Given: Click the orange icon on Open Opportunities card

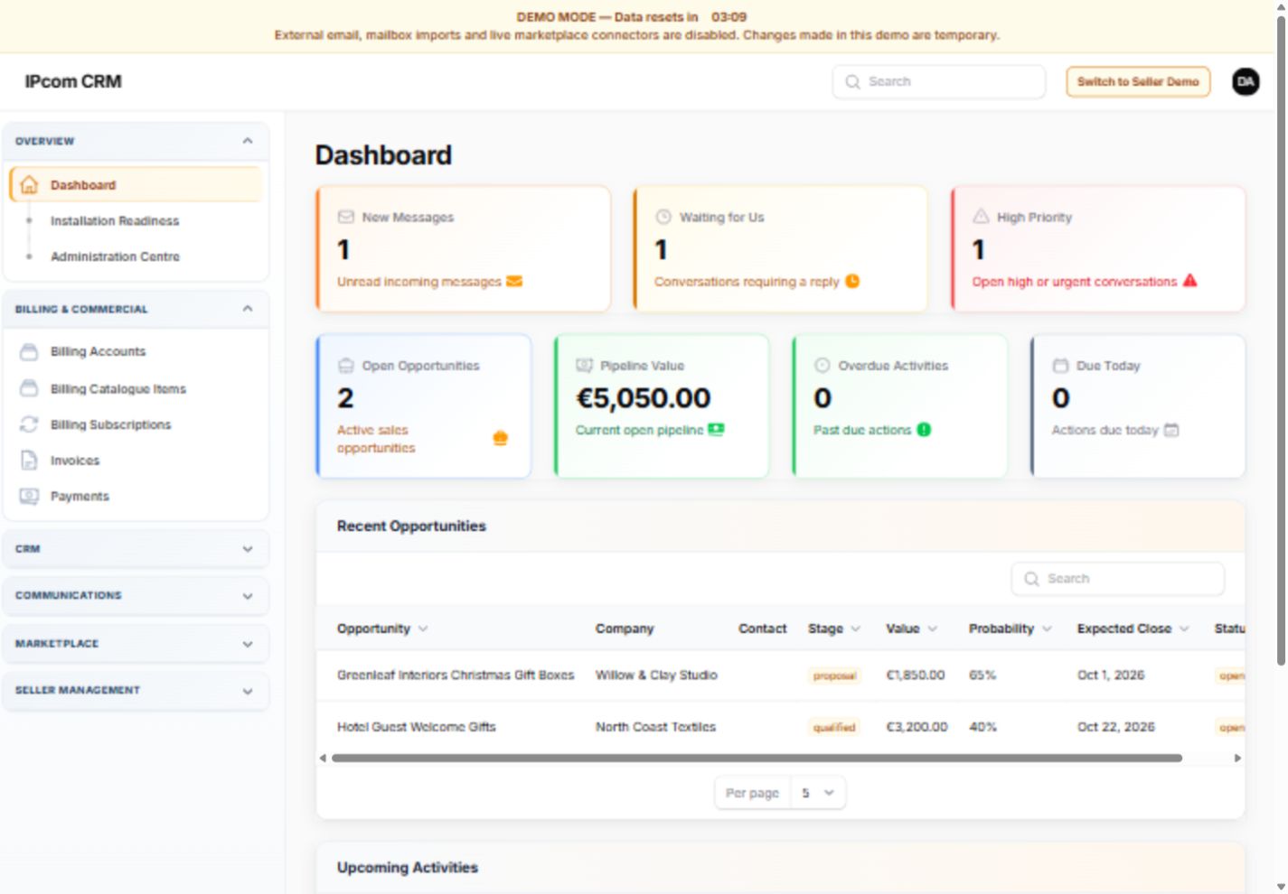Looking at the screenshot, I should click(x=501, y=439).
